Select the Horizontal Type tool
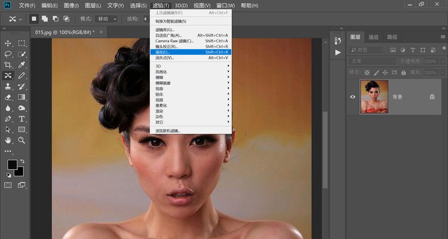The height and width of the screenshot is (239, 448). [22, 119]
